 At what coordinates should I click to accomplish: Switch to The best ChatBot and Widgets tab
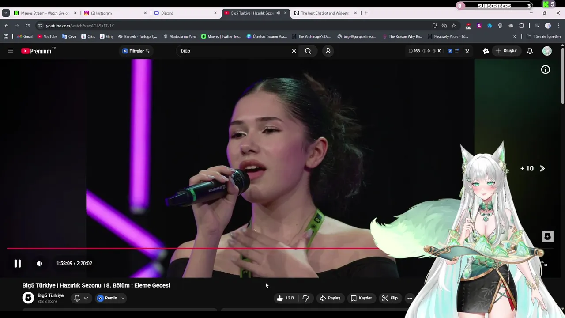326,13
